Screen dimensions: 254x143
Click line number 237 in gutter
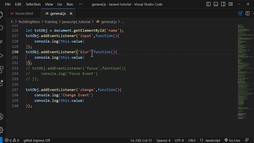tap(15, 90)
